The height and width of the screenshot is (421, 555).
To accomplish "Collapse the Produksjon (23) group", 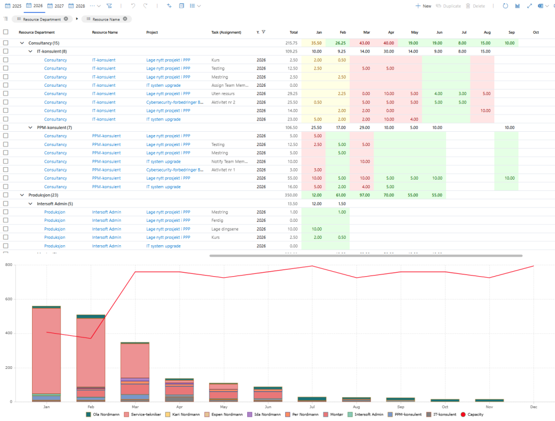I will pyautogui.click(x=22, y=195).
